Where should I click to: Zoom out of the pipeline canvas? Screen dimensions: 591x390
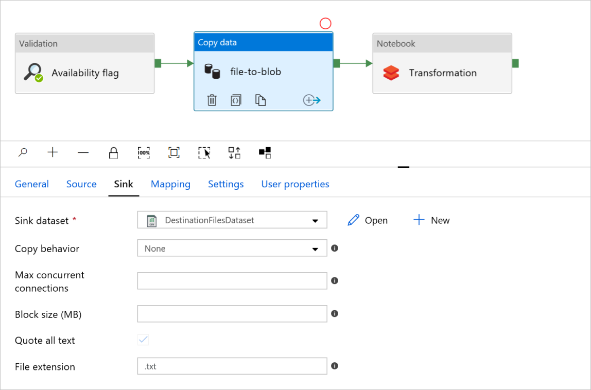83,153
